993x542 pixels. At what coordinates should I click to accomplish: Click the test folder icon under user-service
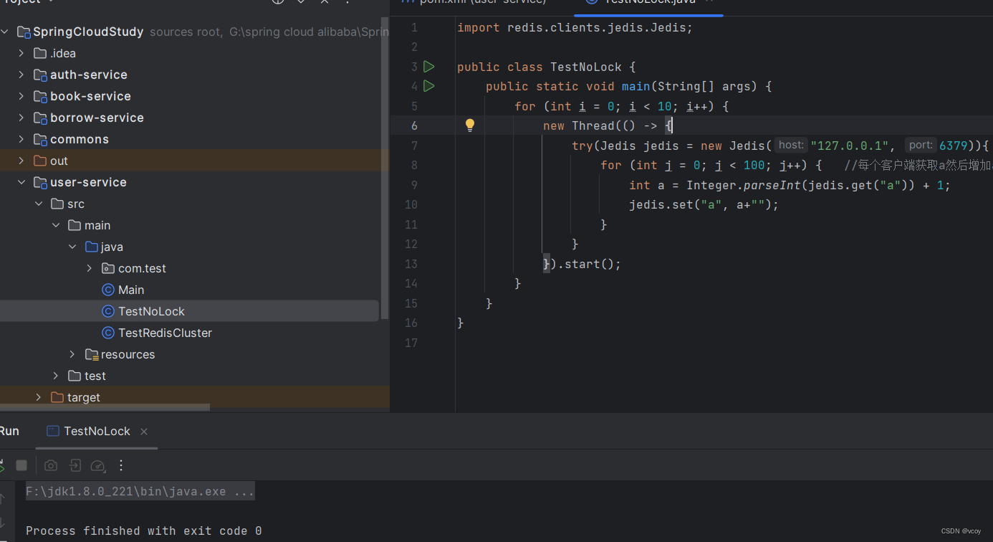75,376
